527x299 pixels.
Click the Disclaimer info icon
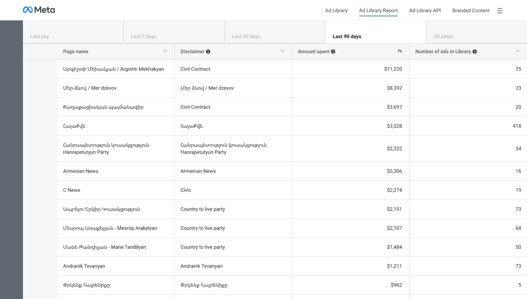(x=208, y=52)
